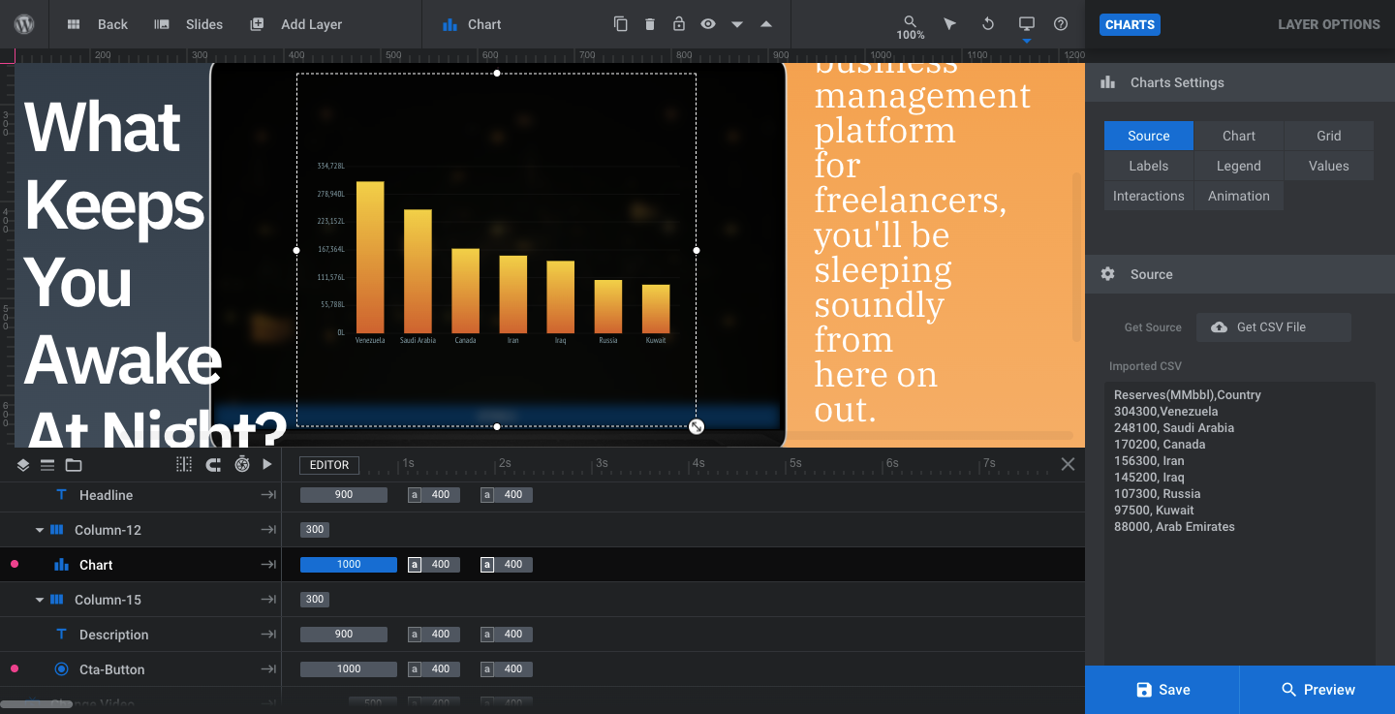Collapse the Column-12 layer group
The image size is (1395, 714).
coord(40,530)
